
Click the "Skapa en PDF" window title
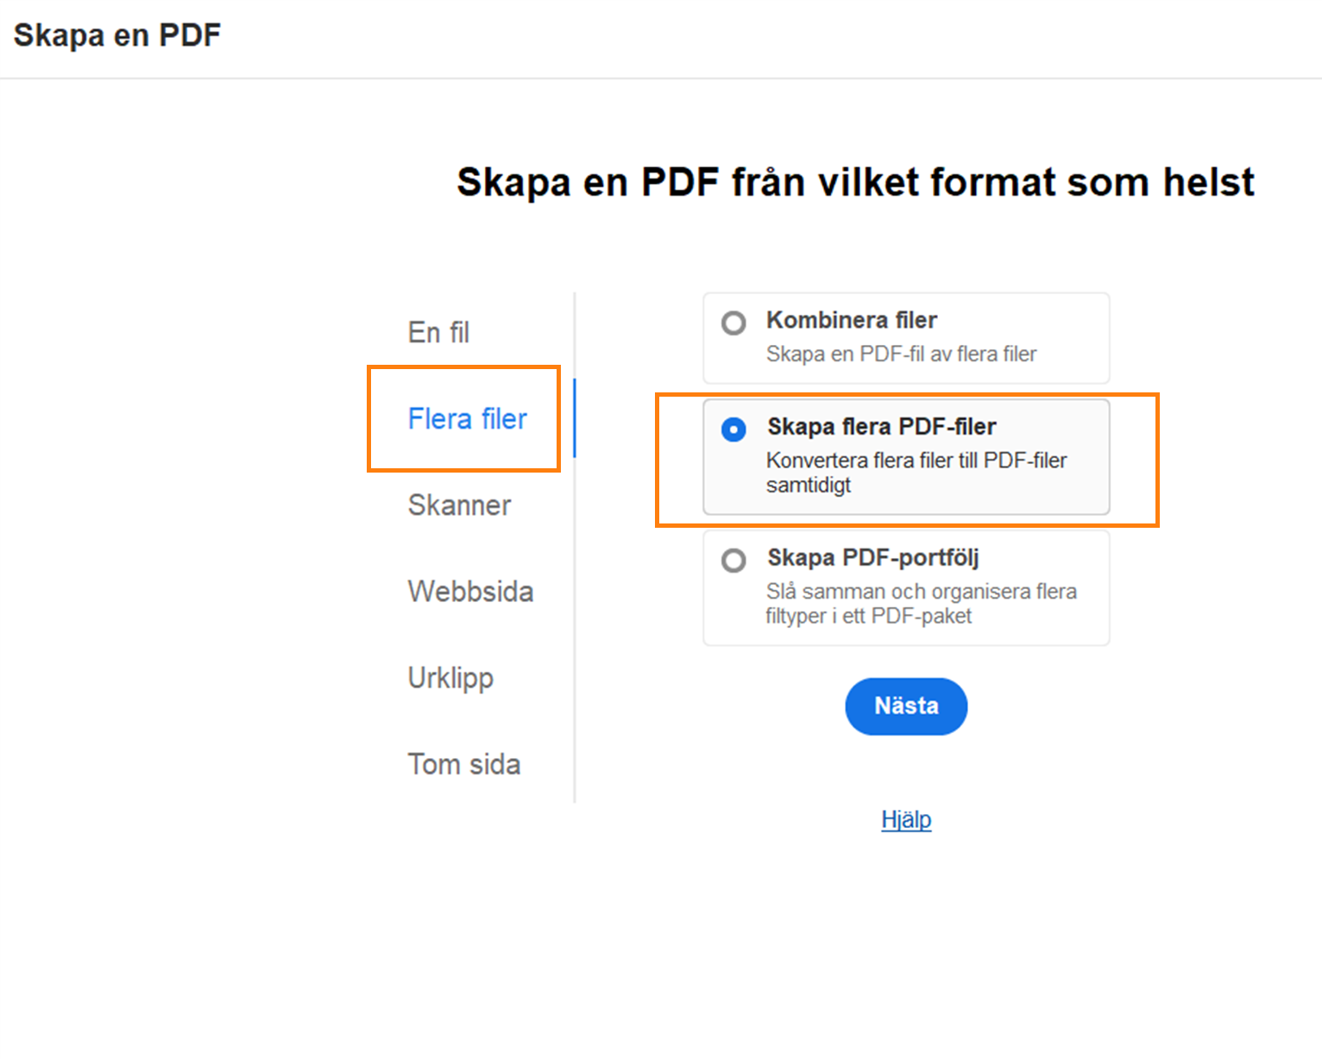(117, 34)
